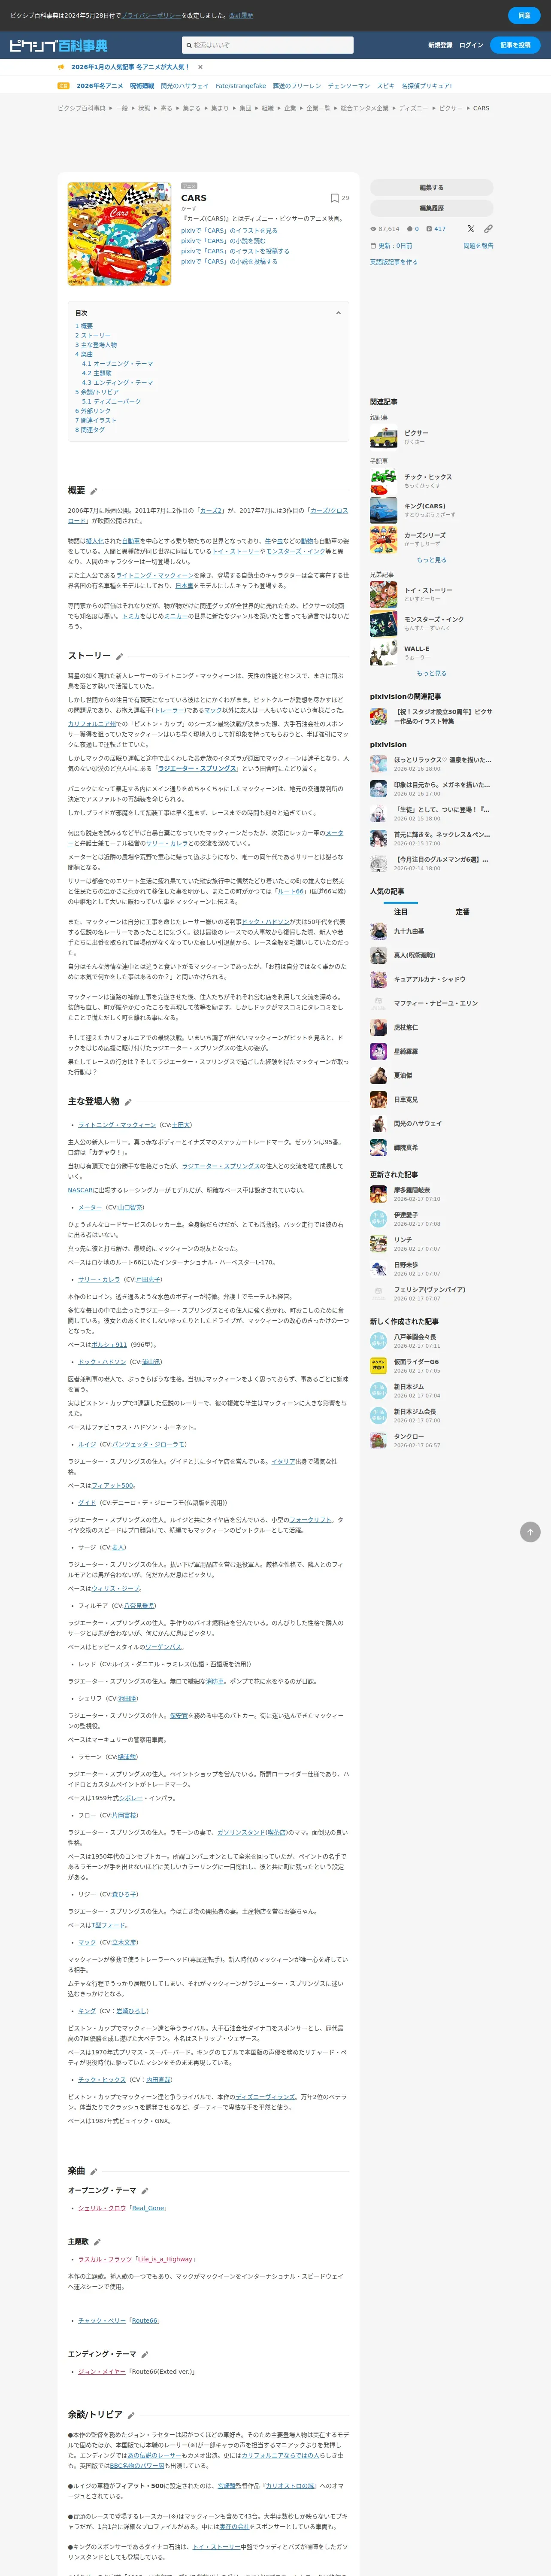
Task: Open the ログイン login link
Action: [471, 45]
